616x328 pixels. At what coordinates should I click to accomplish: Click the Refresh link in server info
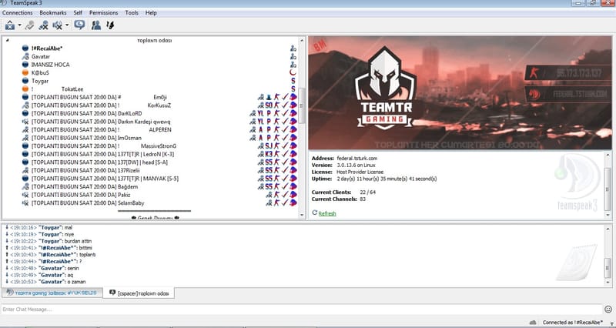coord(327,214)
